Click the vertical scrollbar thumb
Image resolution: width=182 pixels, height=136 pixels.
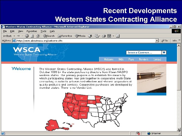(x=179, y=69)
